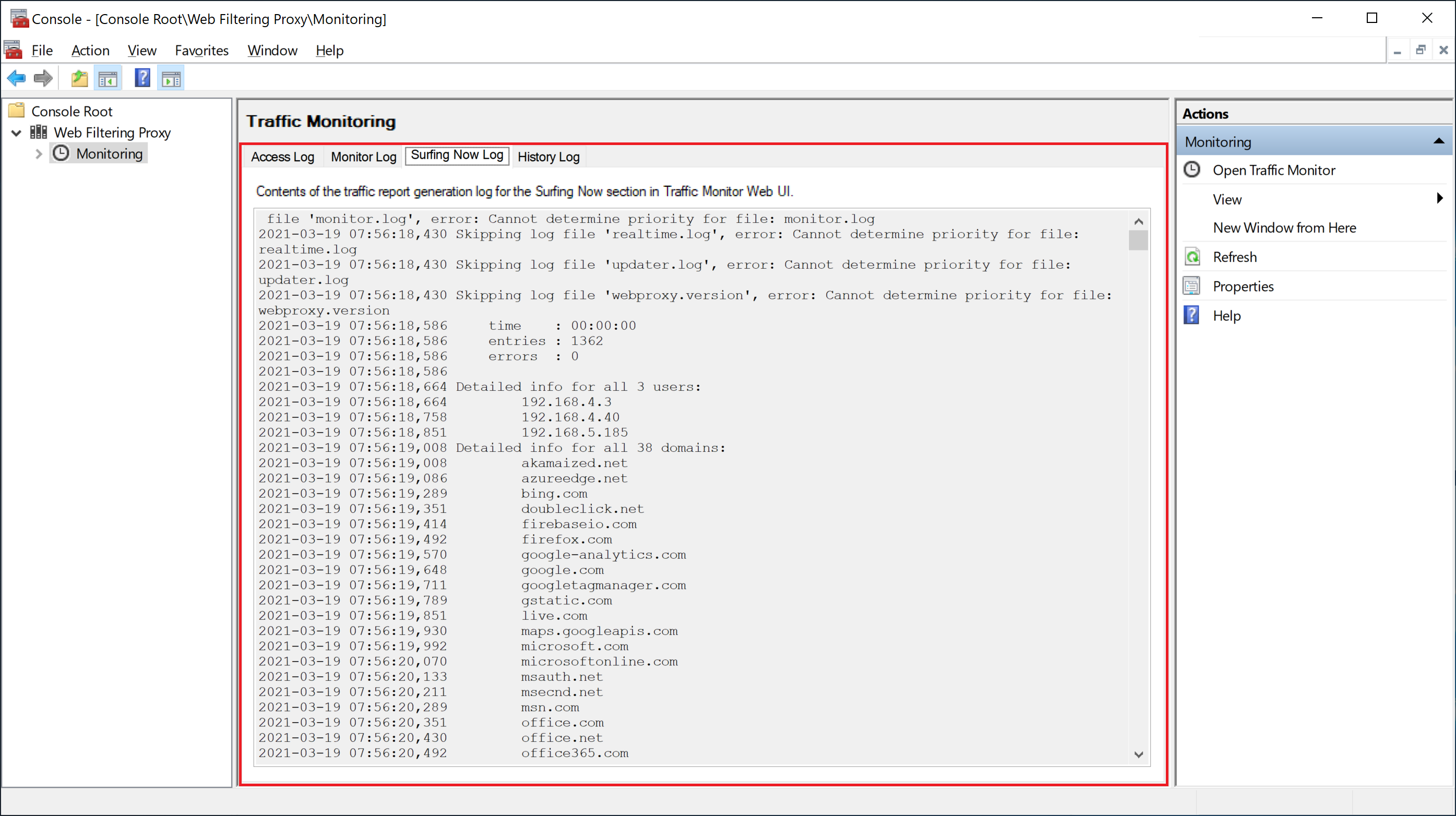Select Console Root in the tree
The width and height of the screenshot is (1456, 816).
coord(72,111)
